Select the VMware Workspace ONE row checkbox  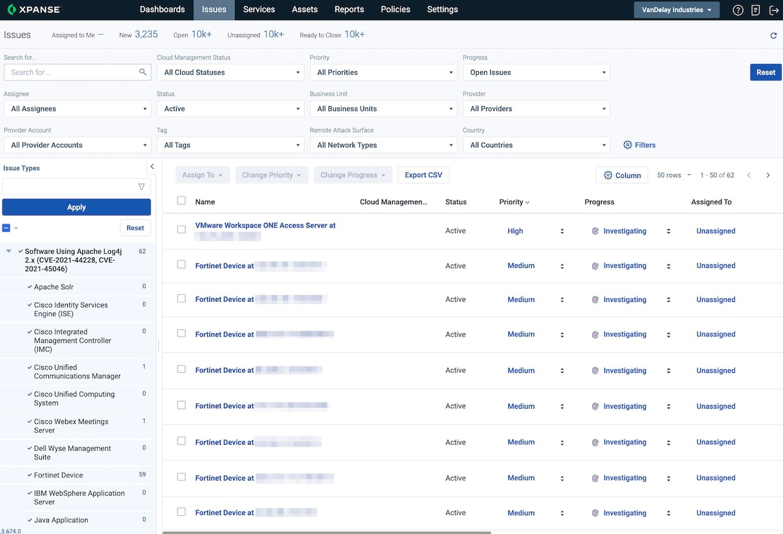pyautogui.click(x=181, y=230)
